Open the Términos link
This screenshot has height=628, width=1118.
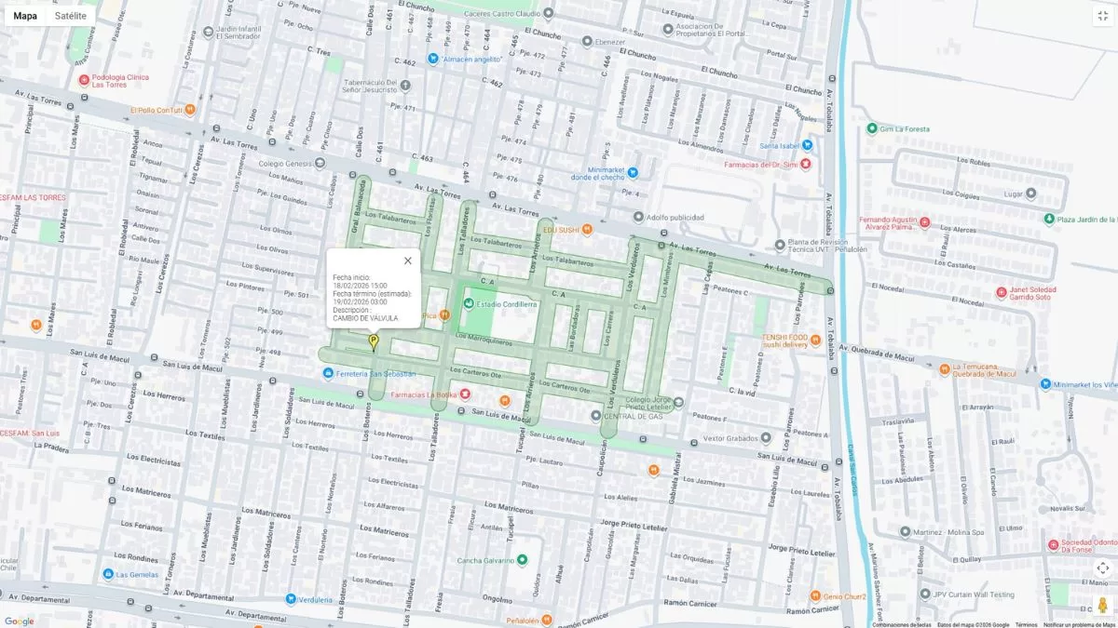pyautogui.click(x=1026, y=624)
